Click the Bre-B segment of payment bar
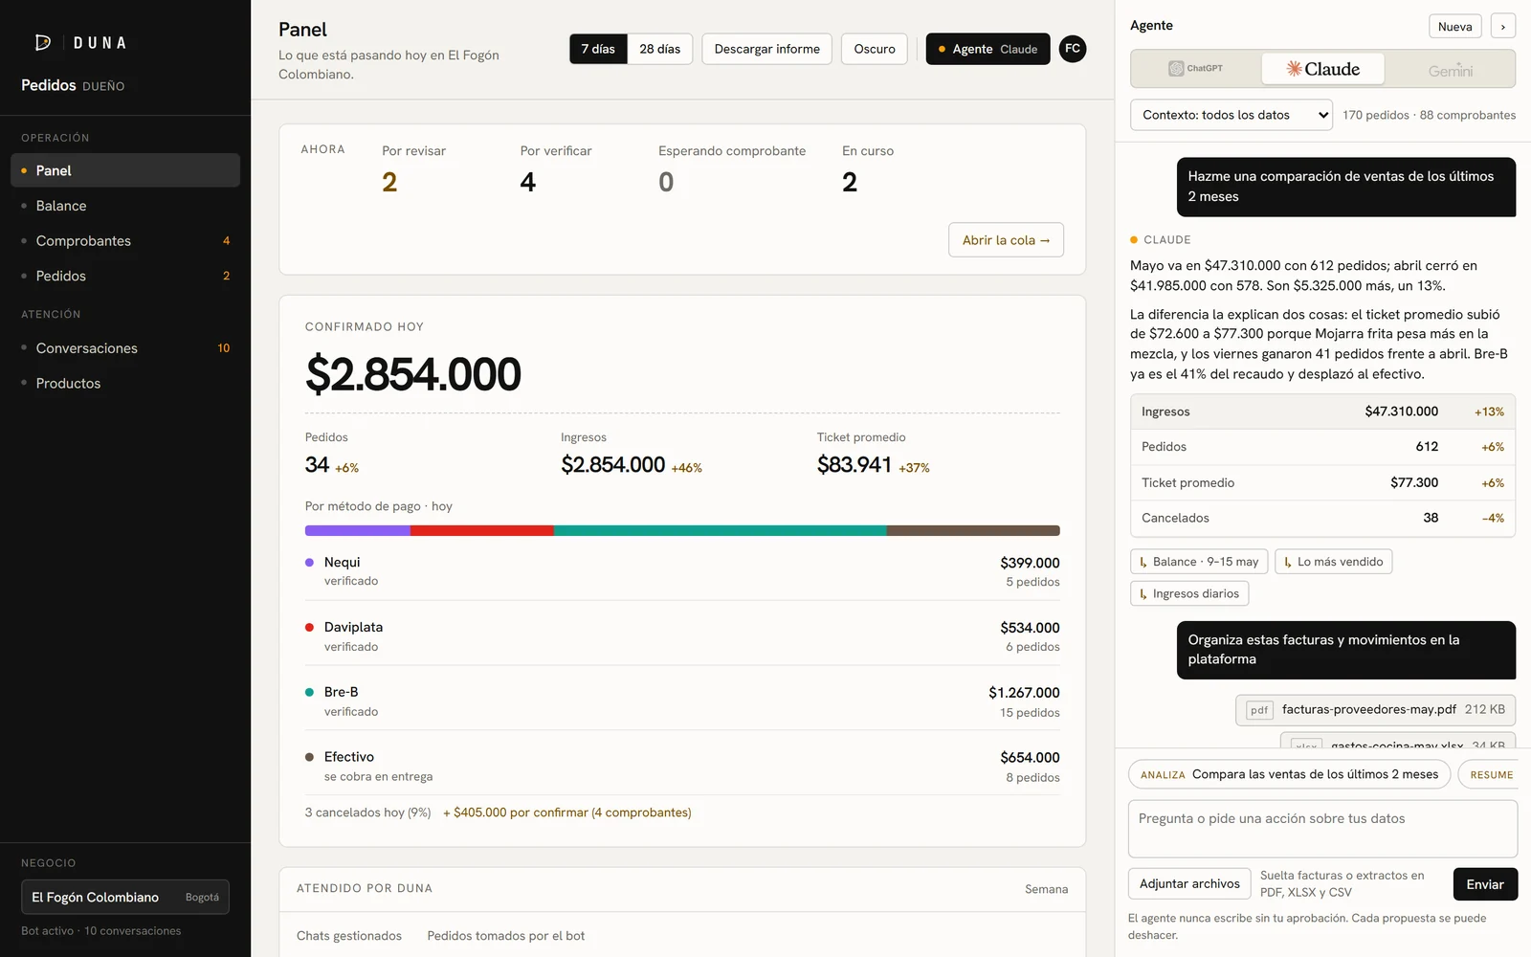 coord(720,530)
